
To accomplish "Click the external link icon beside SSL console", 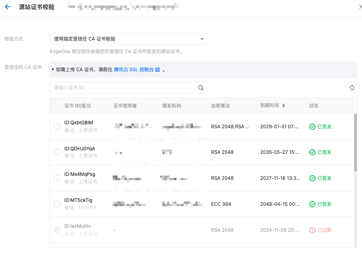I will point(158,70).
